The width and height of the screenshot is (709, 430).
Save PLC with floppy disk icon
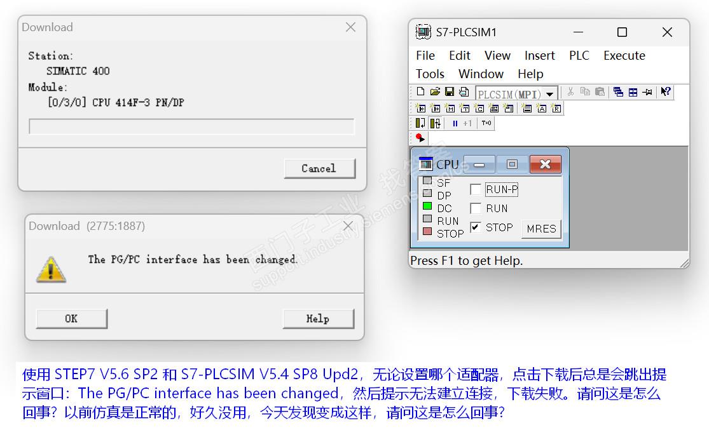click(x=450, y=91)
